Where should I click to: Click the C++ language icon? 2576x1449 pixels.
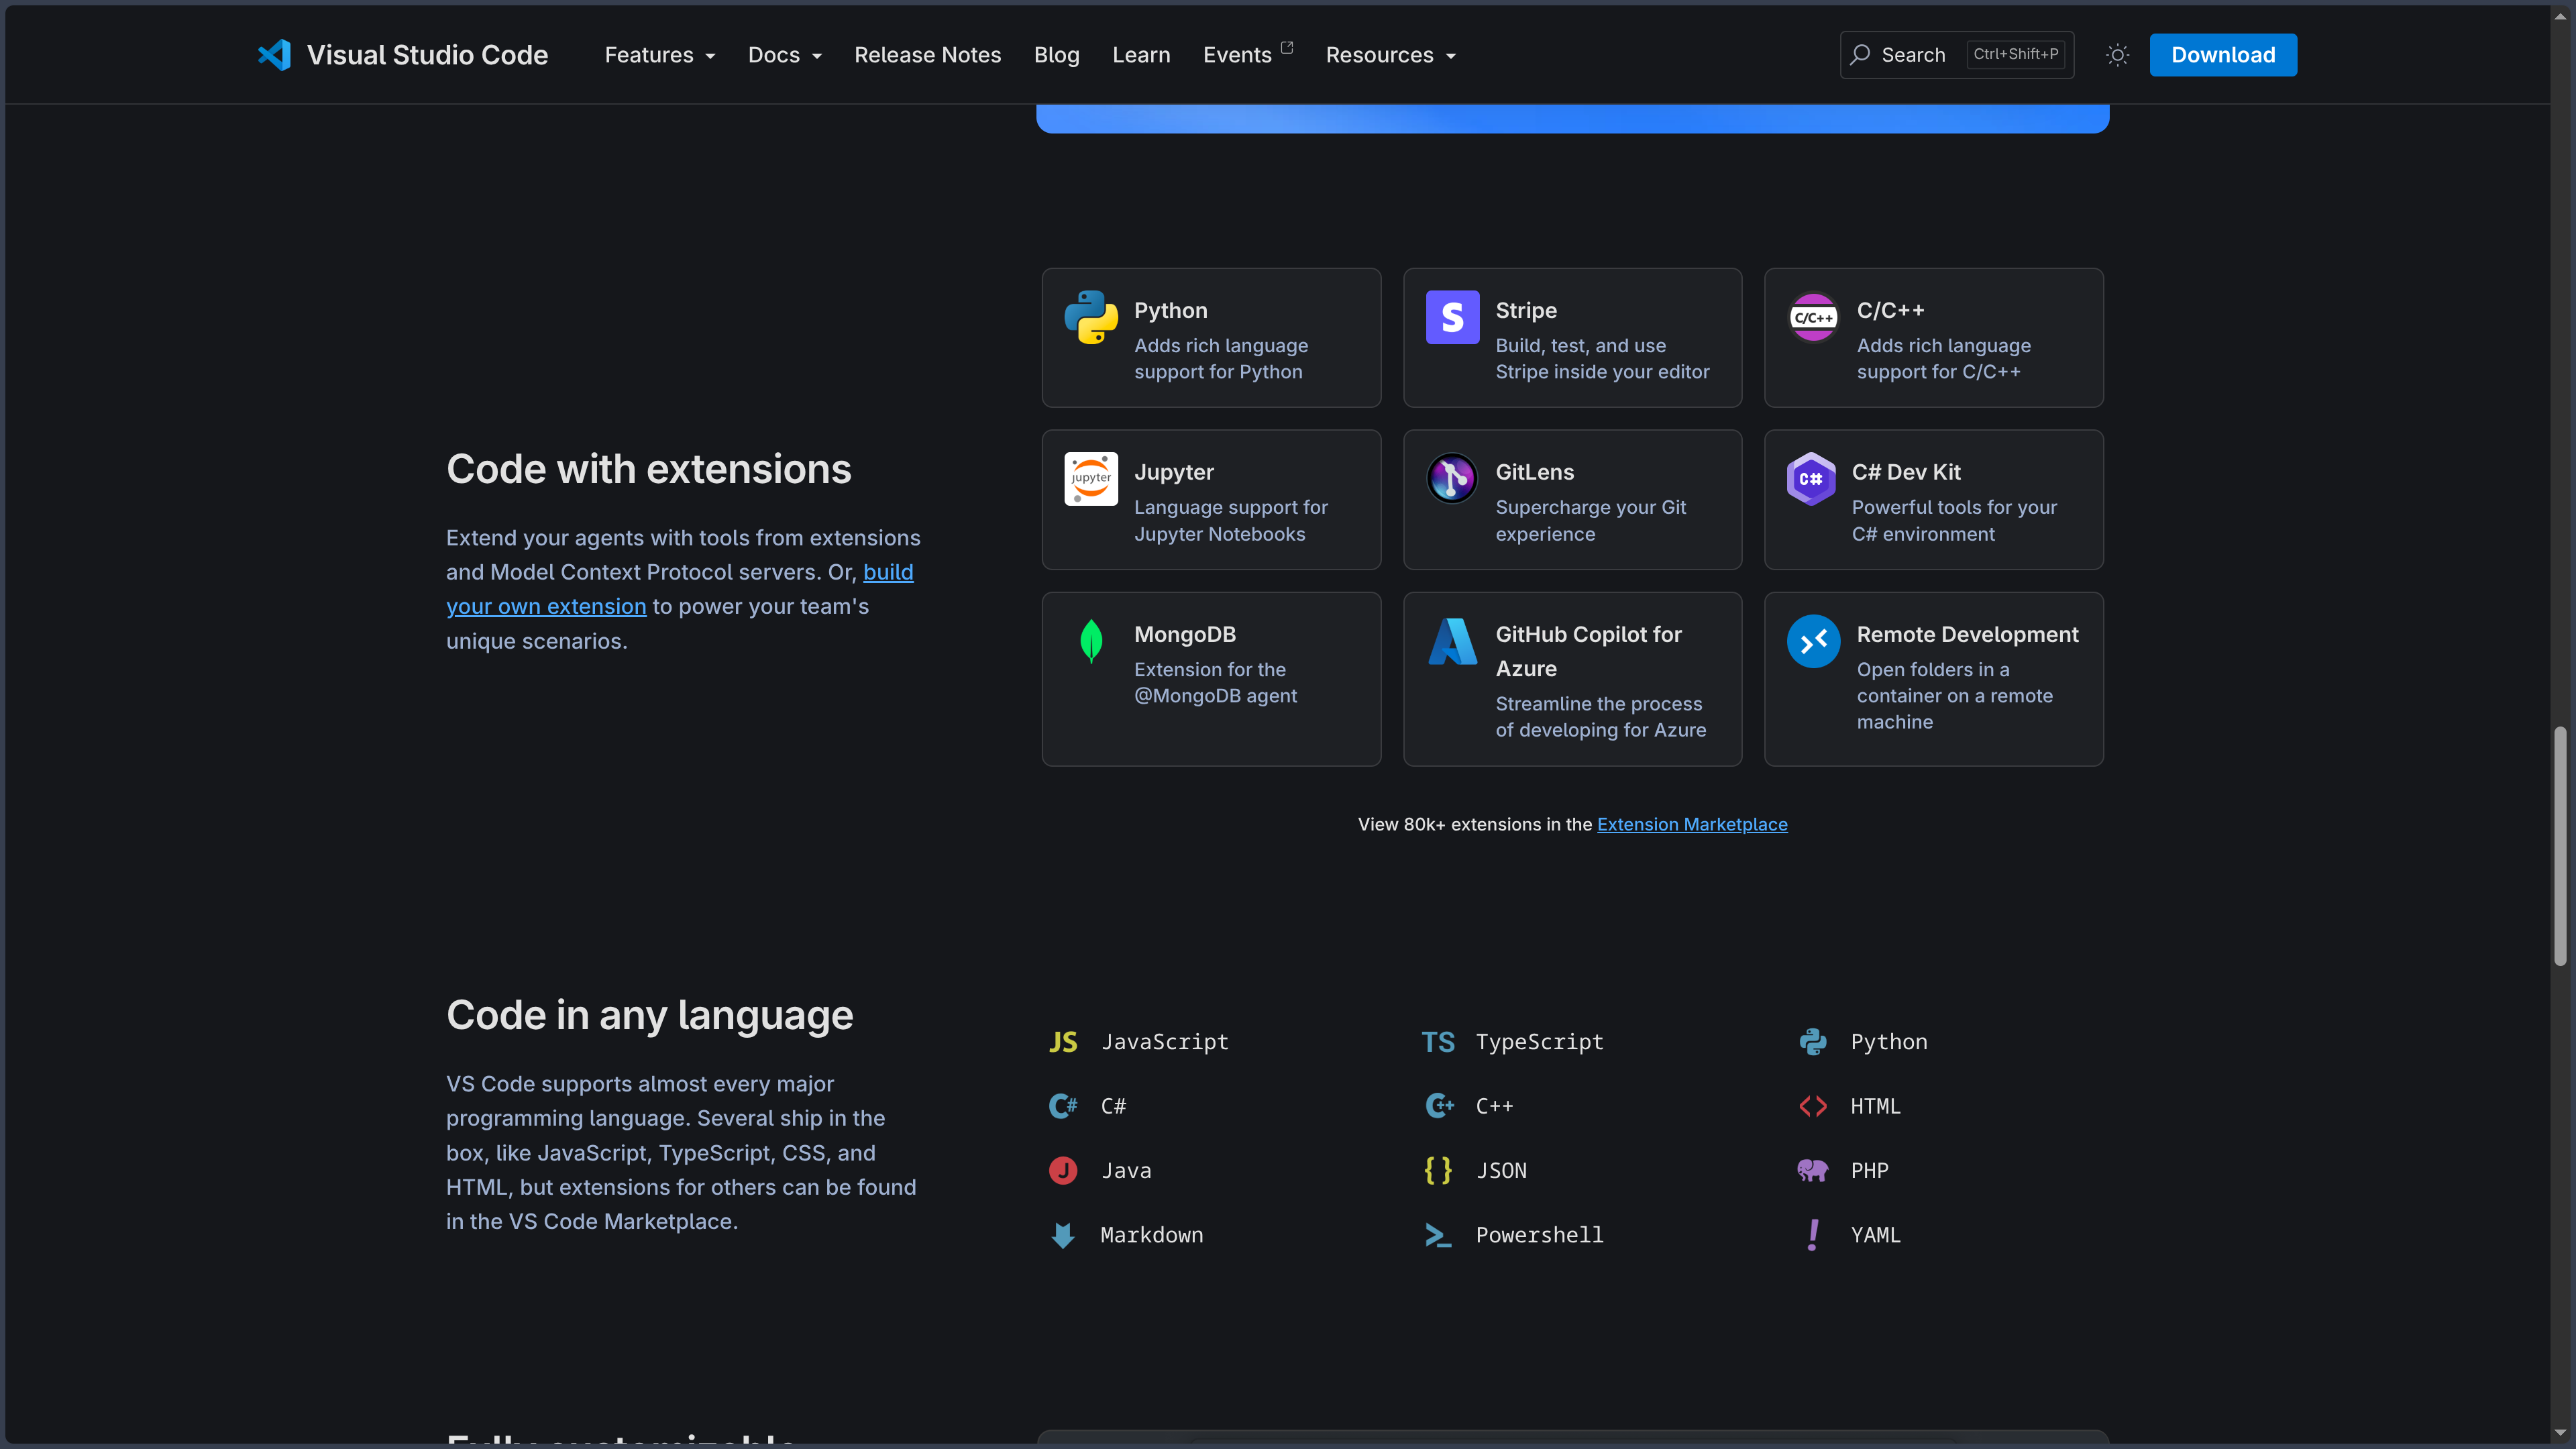coord(1439,1106)
